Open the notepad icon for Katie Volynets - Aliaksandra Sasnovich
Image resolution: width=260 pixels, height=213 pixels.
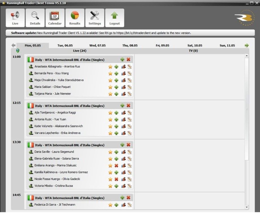130,126
